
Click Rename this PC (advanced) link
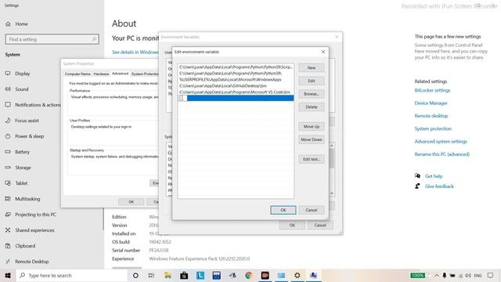tap(442, 154)
